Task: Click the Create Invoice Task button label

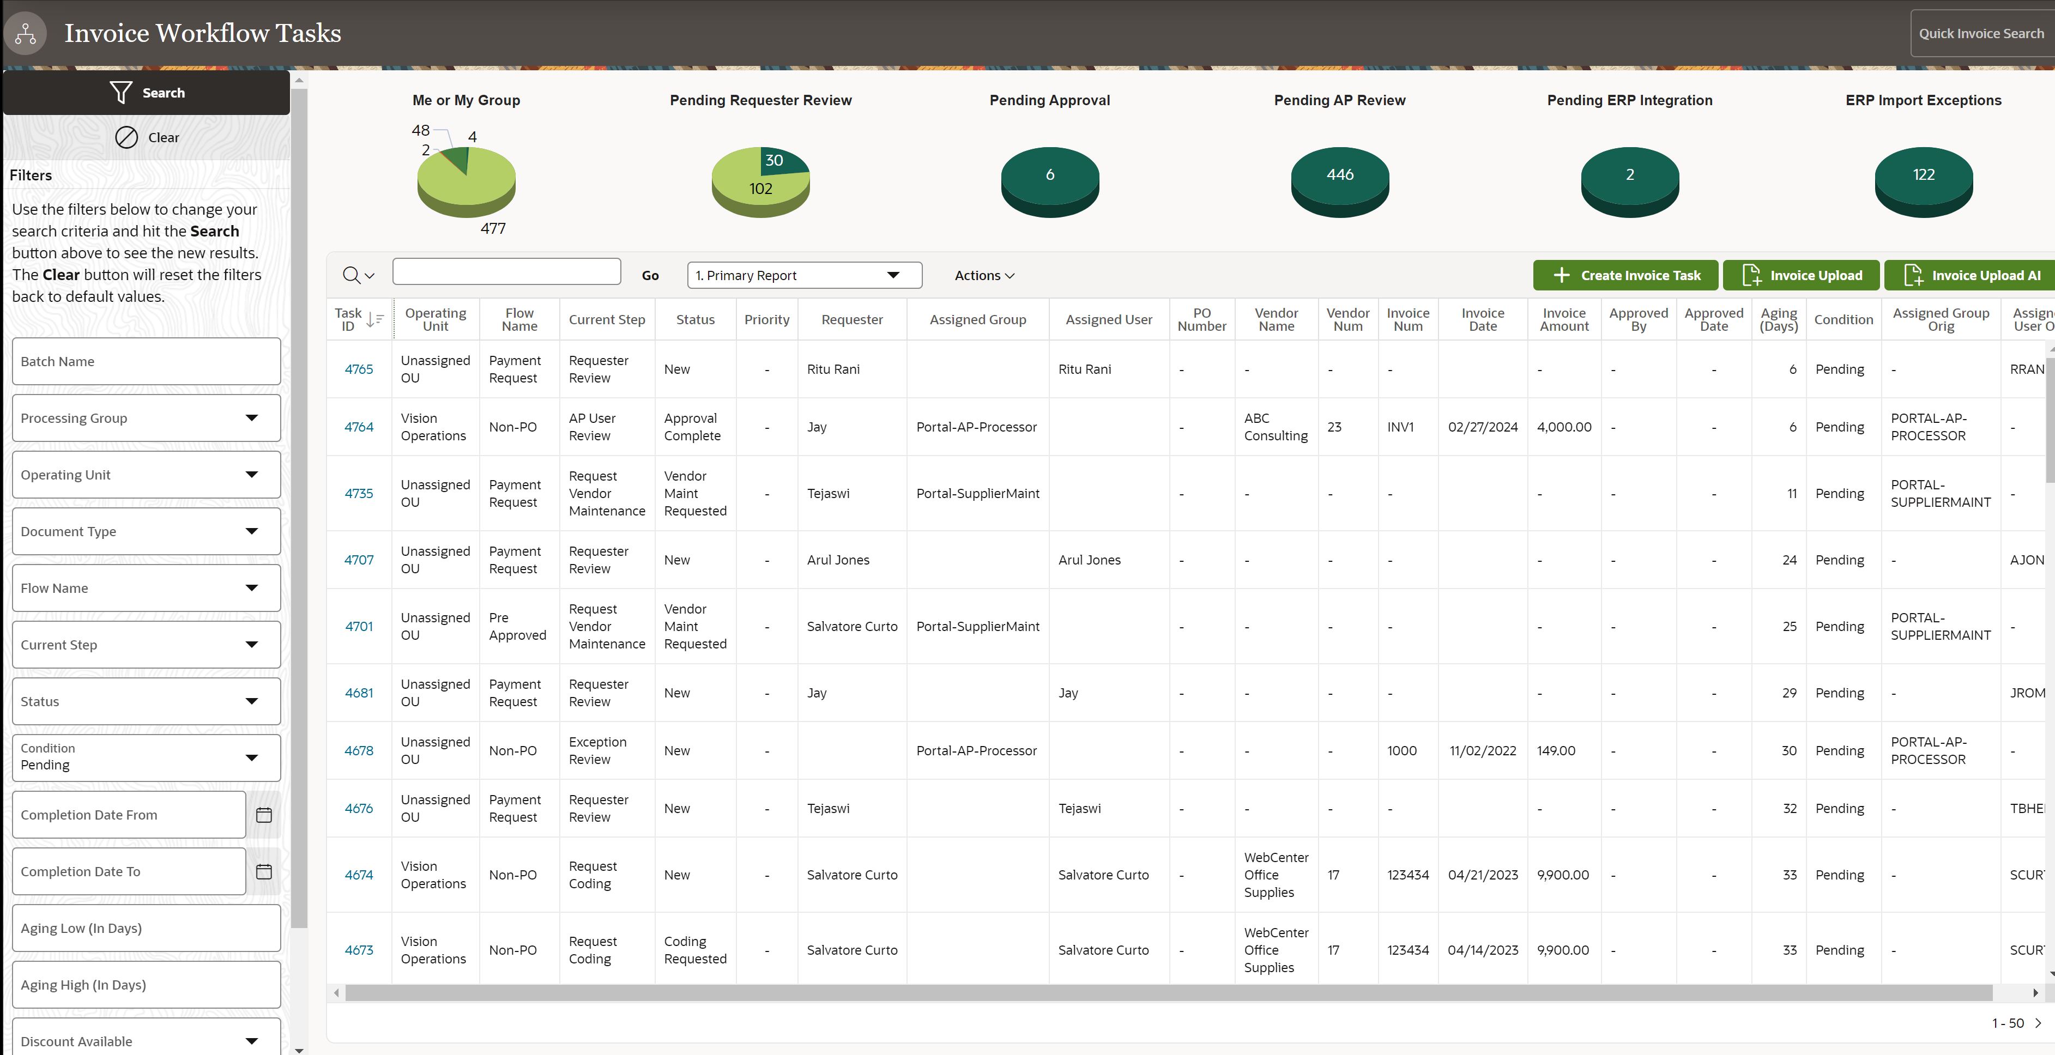Action: pos(1640,275)
